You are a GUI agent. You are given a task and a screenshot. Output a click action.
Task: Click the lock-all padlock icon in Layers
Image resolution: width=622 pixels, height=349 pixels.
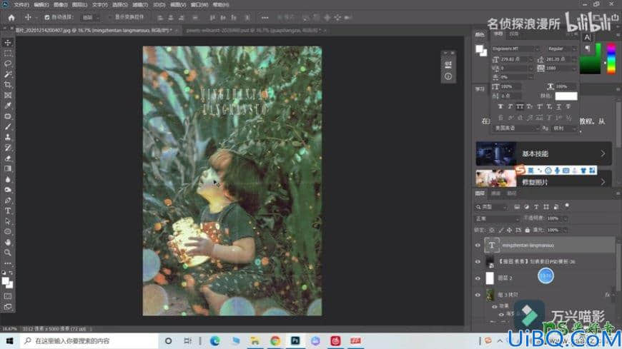pos(527,230)
